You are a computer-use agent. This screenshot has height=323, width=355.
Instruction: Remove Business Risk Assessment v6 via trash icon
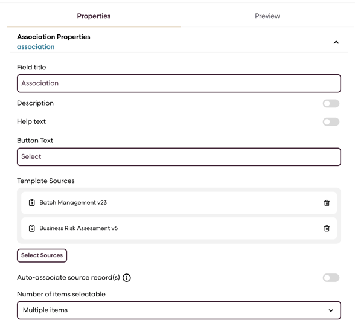tap(327, 228)
